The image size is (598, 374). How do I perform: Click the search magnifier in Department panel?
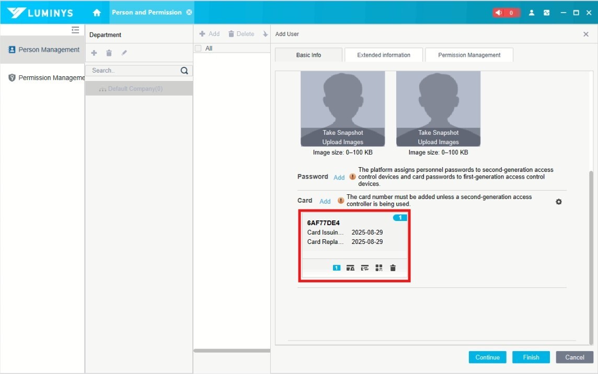pyautogui.click(x=184, y=71)
